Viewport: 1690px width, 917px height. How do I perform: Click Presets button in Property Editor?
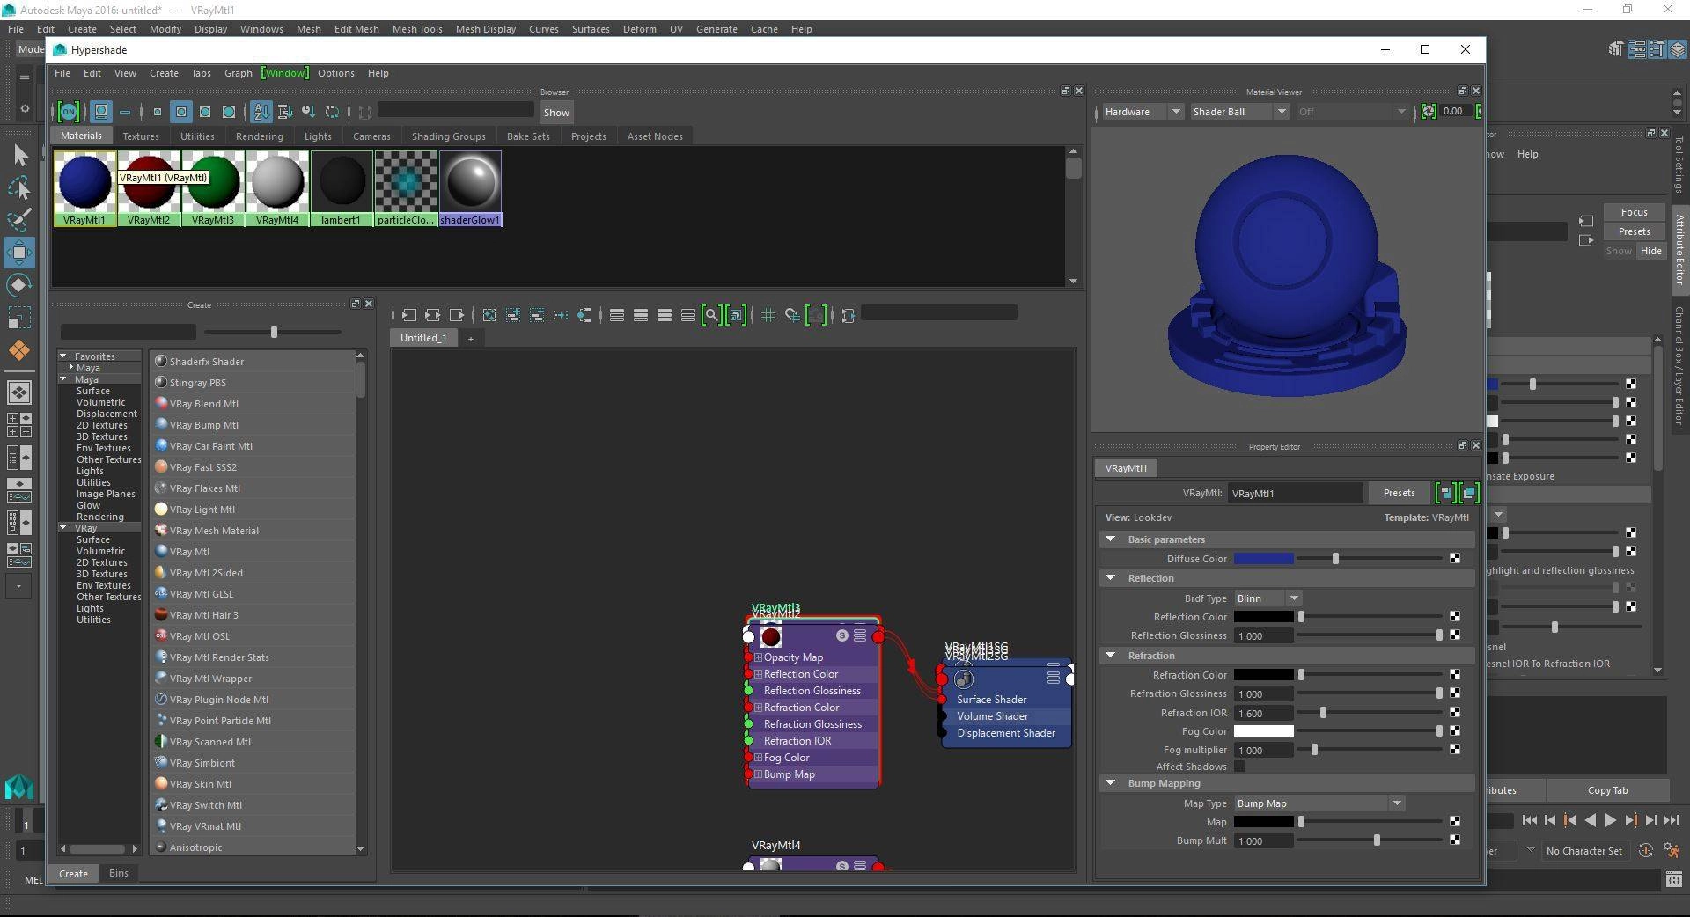click(1399, 493)
